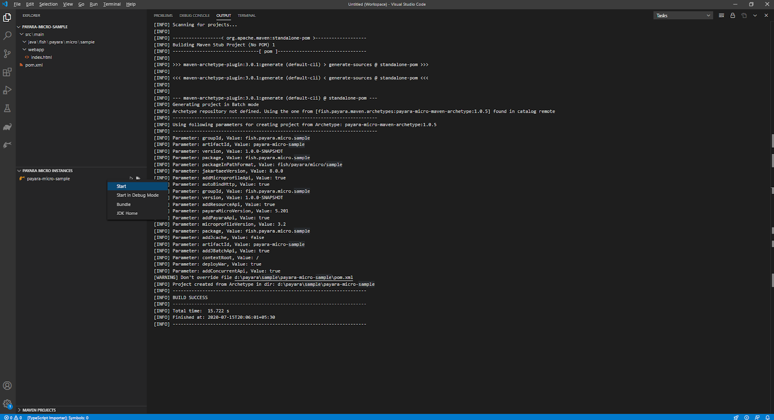Open the Extensions view

[x=7, y=72]
